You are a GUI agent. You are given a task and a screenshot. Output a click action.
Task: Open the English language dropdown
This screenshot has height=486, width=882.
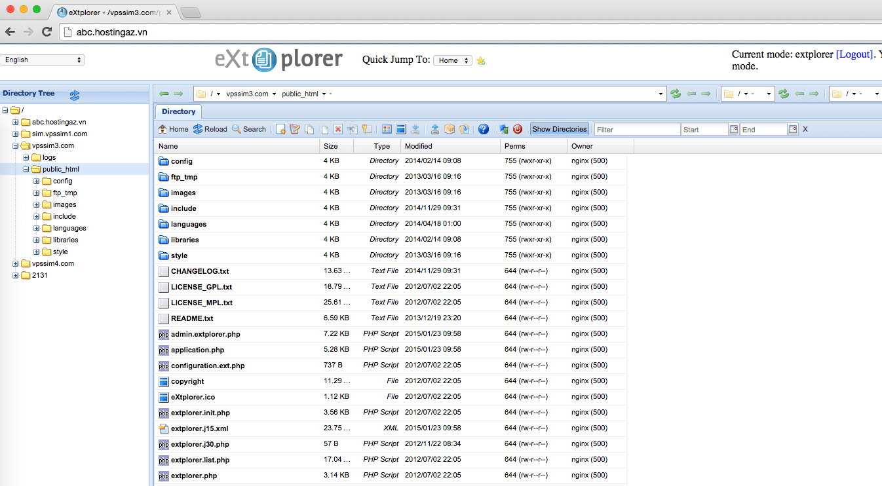(43, 60)
